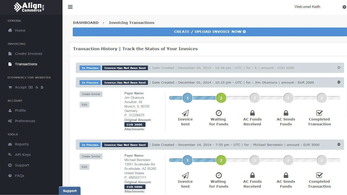The width and height of the screenshot is (347, 195).
Task: Click step 2 circle on Jim Okamura progress bar
Action: (x=221, y=98)
